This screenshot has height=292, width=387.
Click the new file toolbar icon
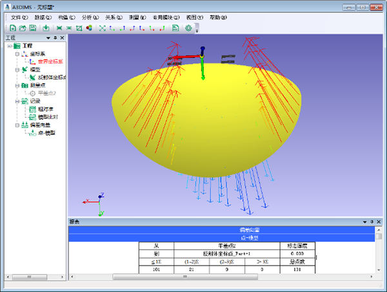[13, 28]
